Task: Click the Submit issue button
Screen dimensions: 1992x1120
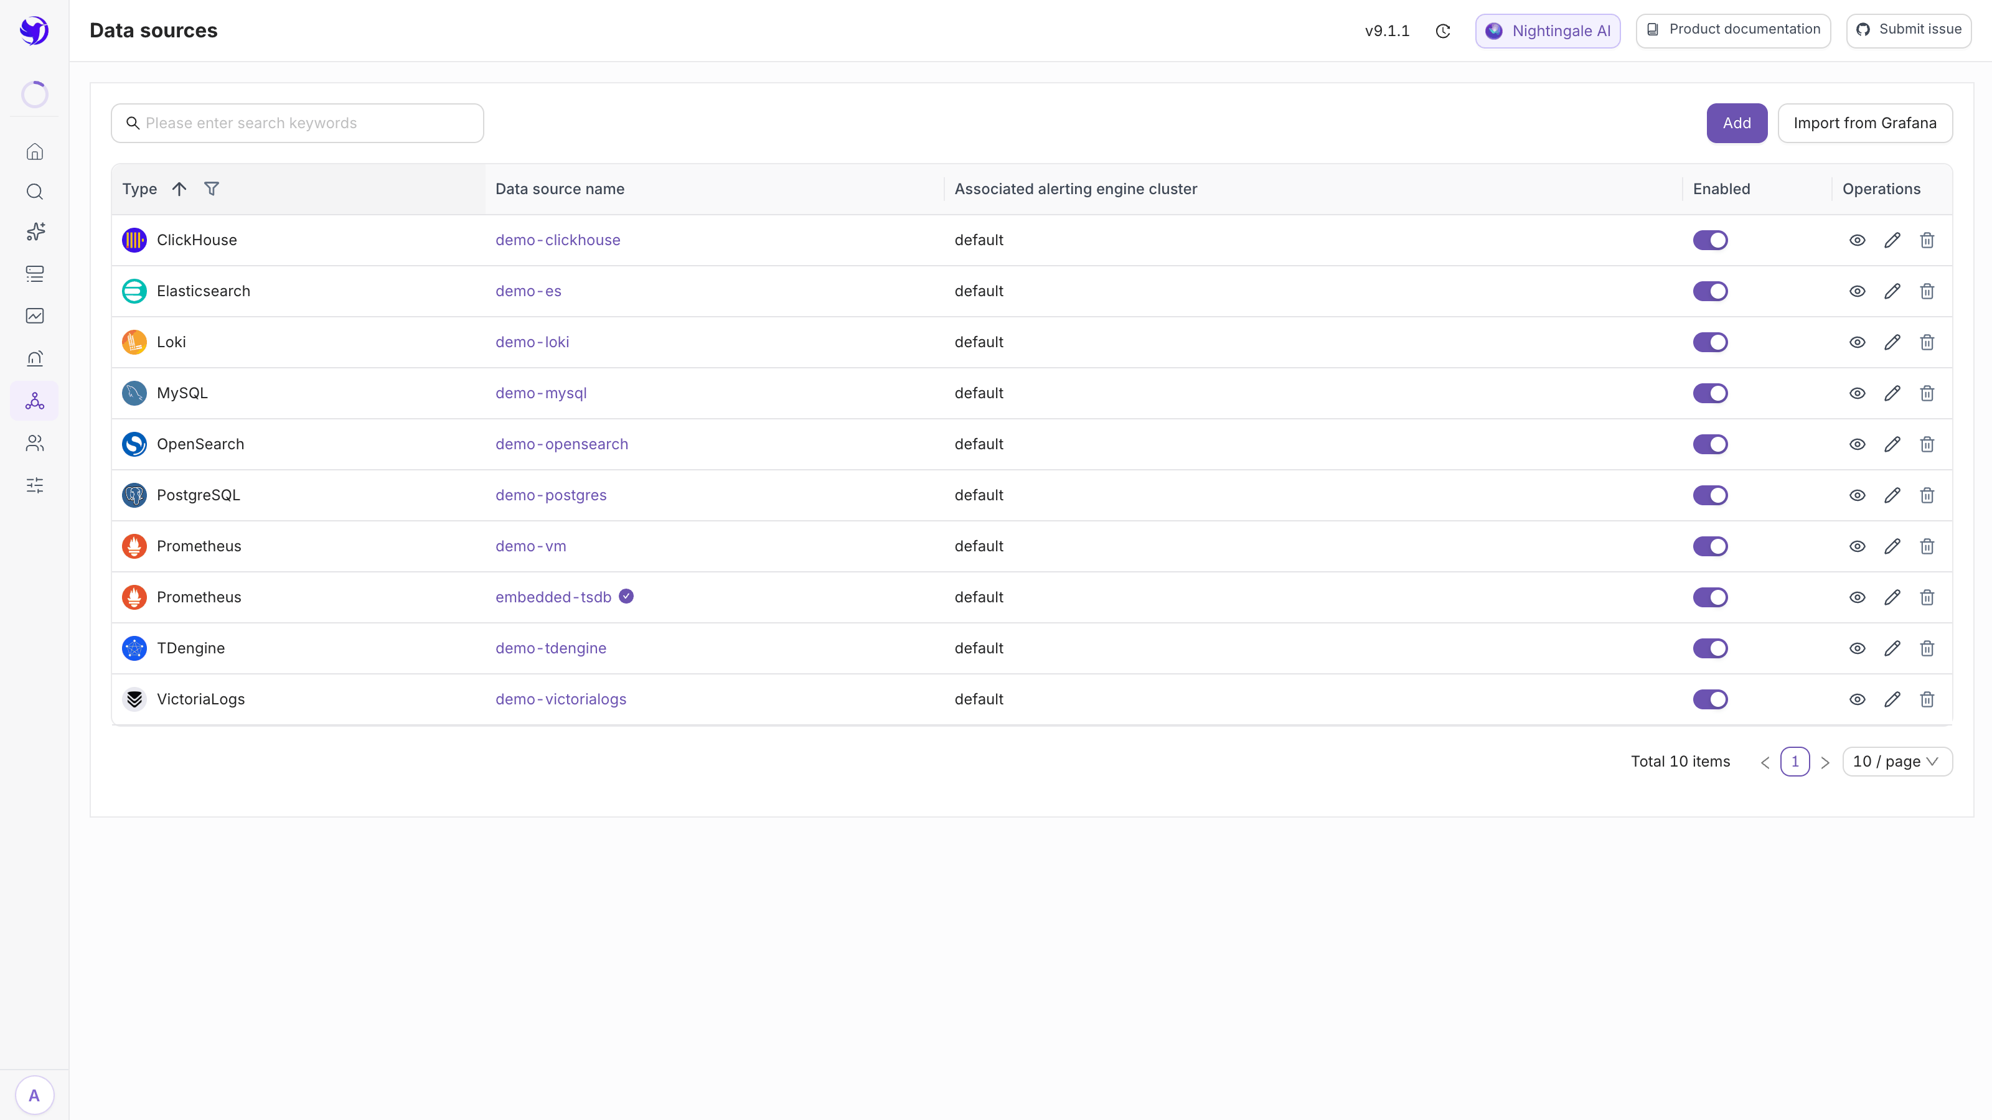Action: [x=1909, y=30]
